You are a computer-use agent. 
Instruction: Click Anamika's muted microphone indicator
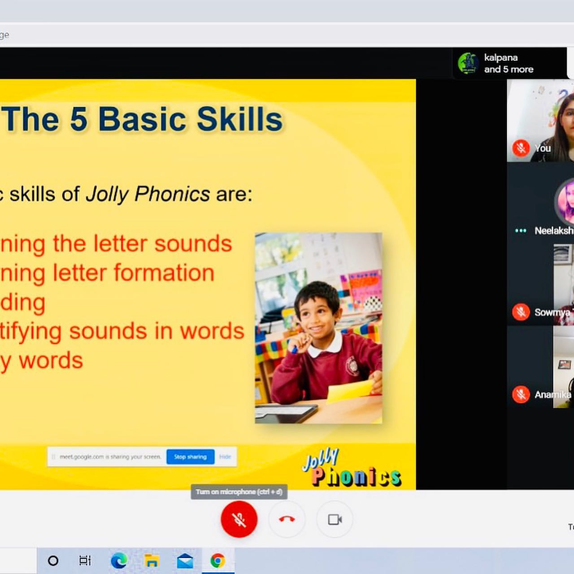(x=521, y=394)
